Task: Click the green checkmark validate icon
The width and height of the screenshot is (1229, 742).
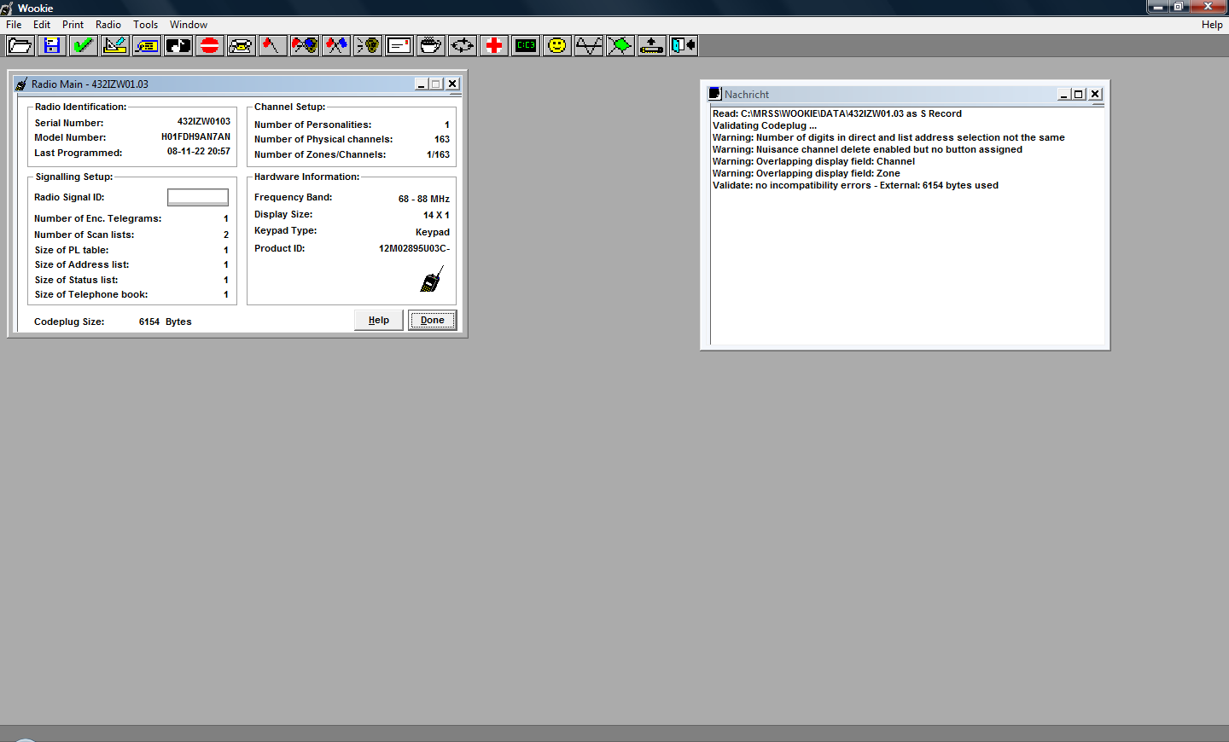Action: [84, 45]
